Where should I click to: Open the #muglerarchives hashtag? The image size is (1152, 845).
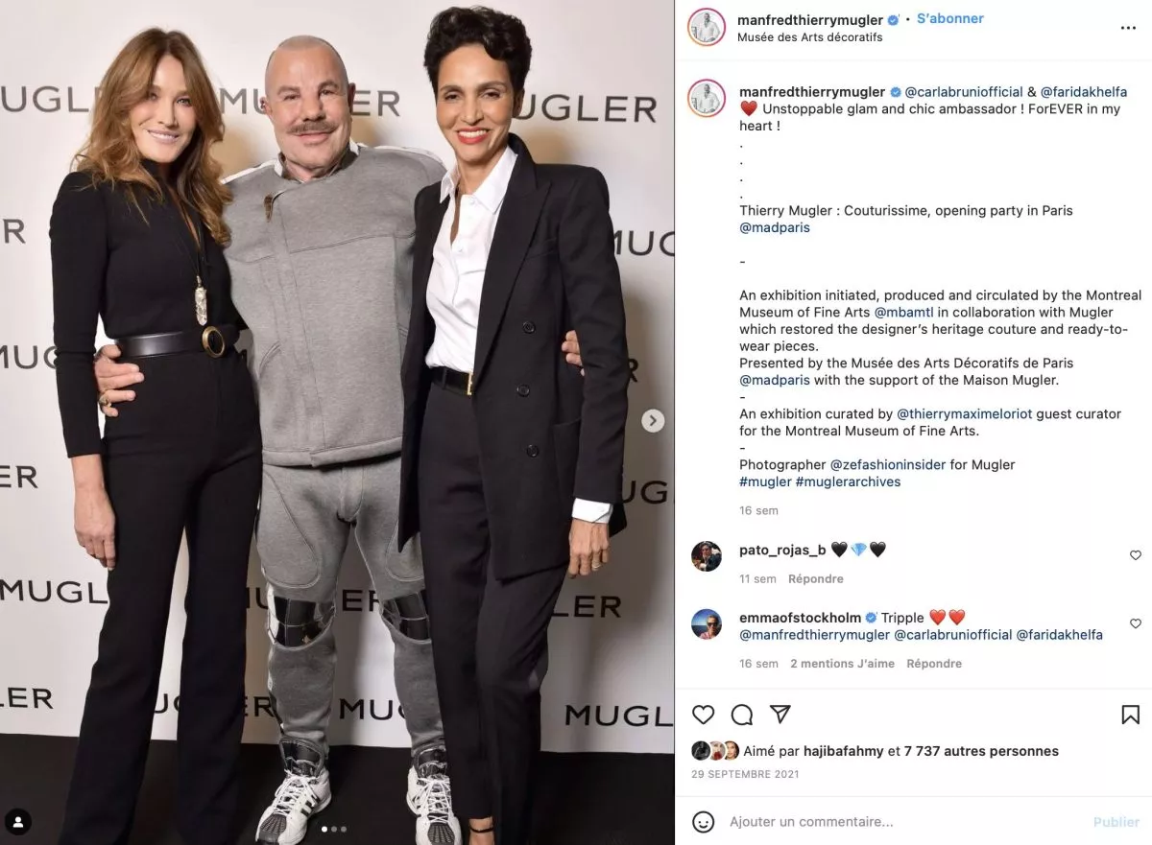click(848, 481)
